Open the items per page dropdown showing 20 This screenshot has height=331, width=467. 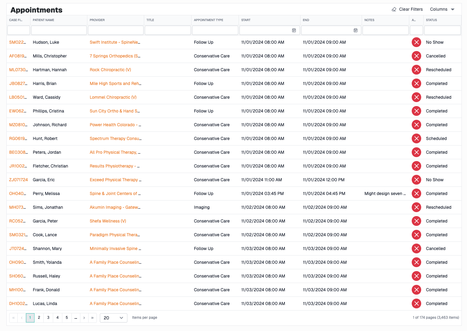113,318
